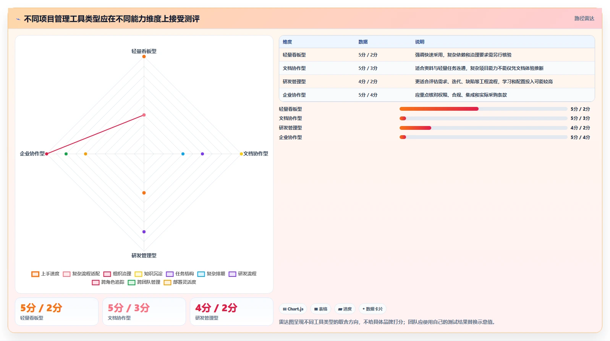610x341 pixels.
Task: Click the page title 不同项目管理工具类型
Action: pos(112,19)
